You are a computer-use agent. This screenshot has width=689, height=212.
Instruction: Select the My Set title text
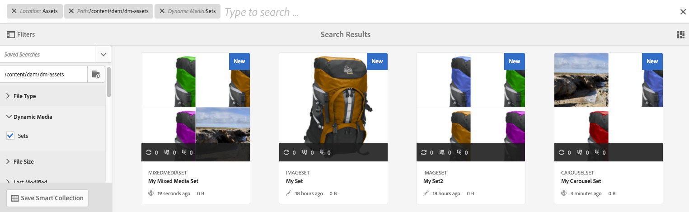click(x=295, y=181)
